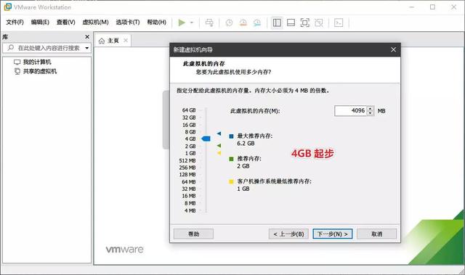The image size is (465, 275).
Task: Click the blue memory slider handle
Action: [206, 139]
